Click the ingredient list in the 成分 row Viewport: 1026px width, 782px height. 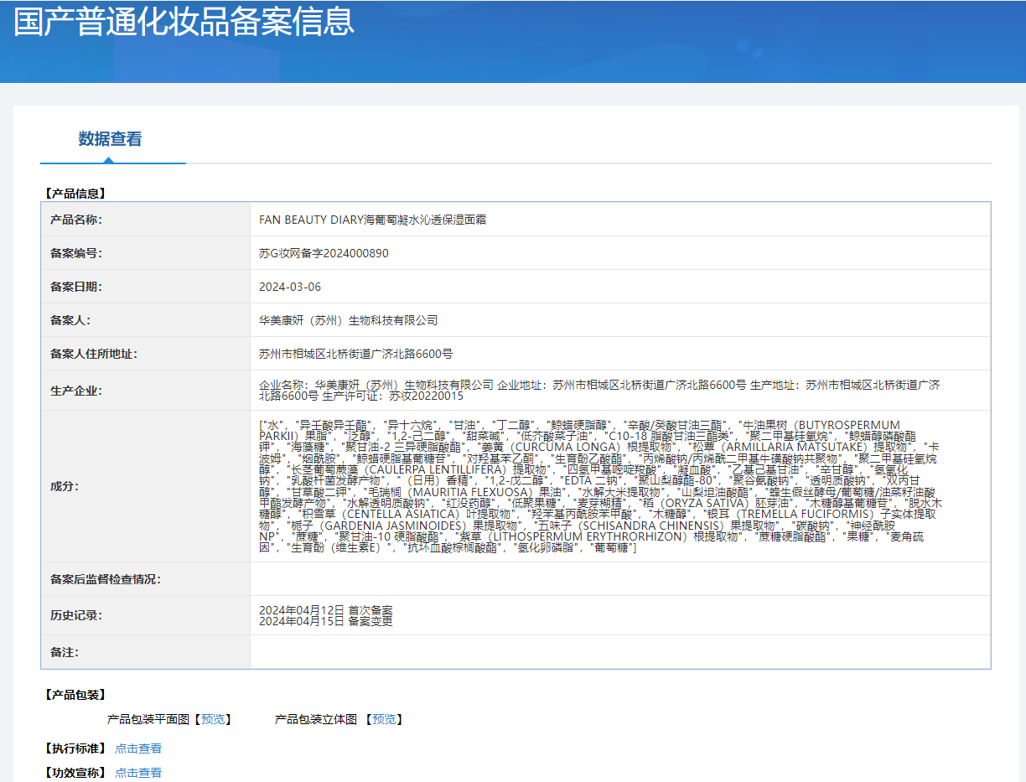(598, 486)
